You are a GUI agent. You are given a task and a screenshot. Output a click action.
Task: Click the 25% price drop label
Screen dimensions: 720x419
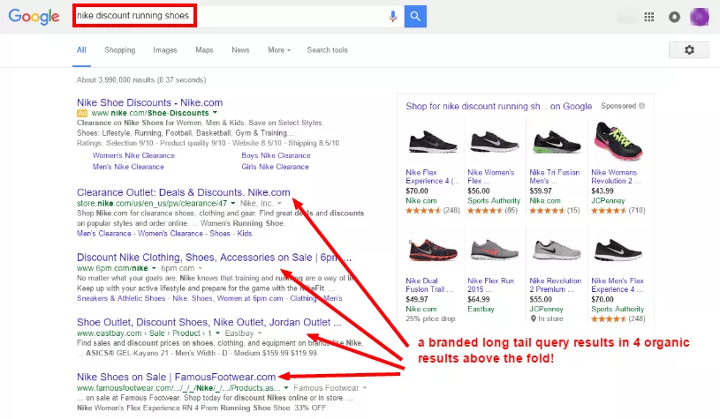[x=430, y=318]
